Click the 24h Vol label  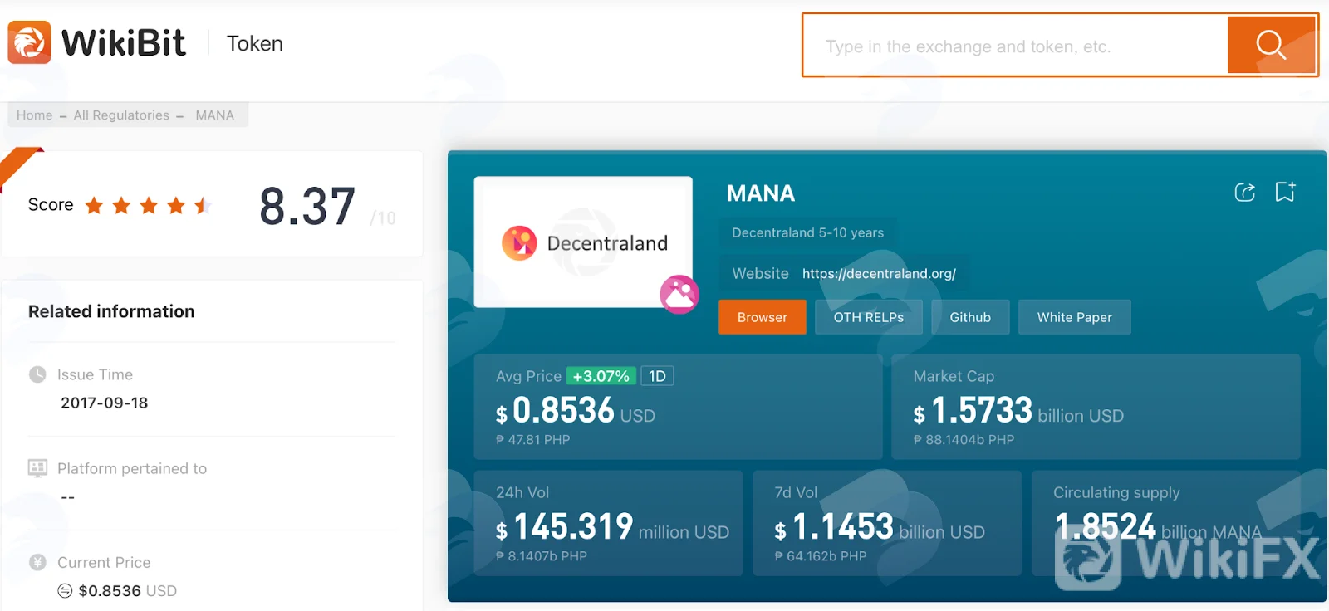522,492
